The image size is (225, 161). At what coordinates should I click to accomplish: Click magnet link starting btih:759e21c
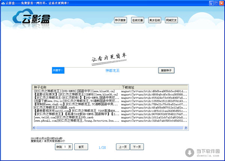tap(154, 104)
